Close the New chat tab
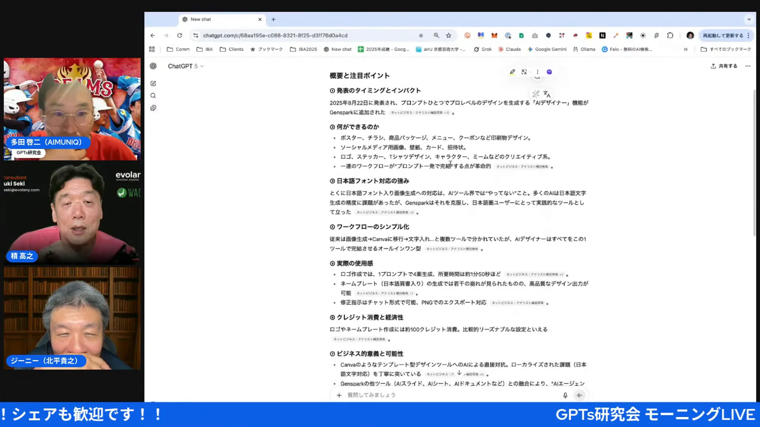The image size is (760, 427). (260, 19)
